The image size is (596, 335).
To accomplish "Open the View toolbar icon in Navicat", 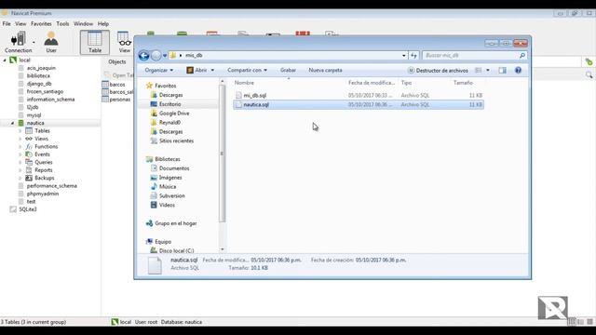I will (124, 42).
